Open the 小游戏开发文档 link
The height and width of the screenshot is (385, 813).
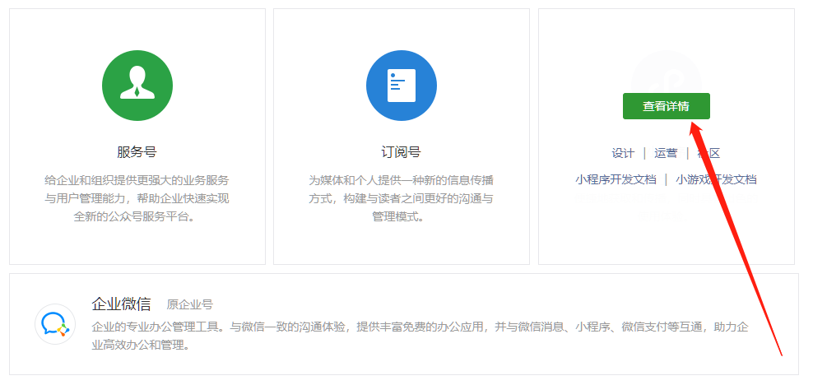[716, 180]
